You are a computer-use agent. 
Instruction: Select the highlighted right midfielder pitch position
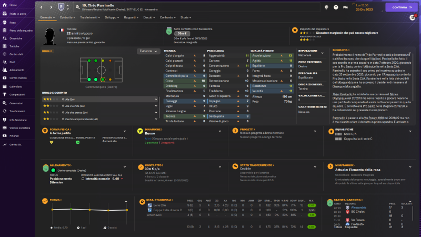[103, 80]
